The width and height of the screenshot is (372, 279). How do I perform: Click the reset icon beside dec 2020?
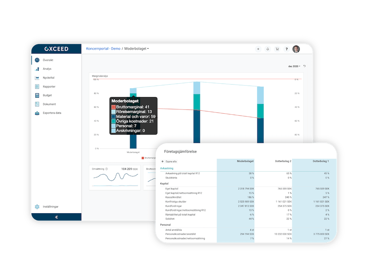click(x=304, y=66)
